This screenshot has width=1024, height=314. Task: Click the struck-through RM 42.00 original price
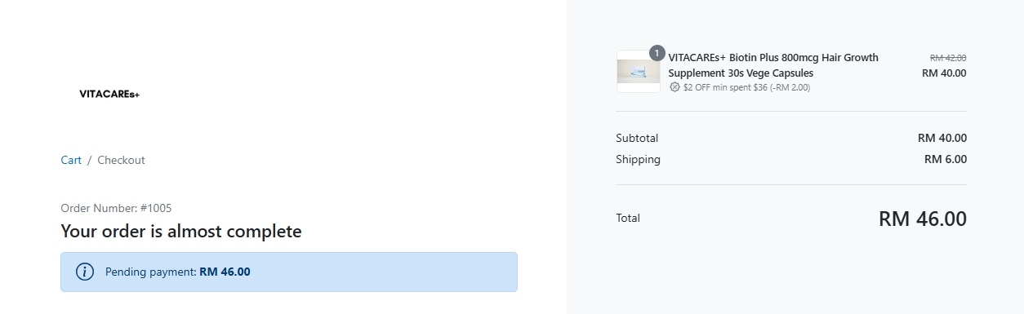pyautogui.click(x=948, y=58)
